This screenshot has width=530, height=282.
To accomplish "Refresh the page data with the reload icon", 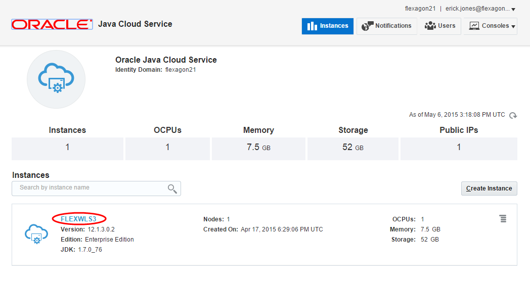I will coord(513,116).
